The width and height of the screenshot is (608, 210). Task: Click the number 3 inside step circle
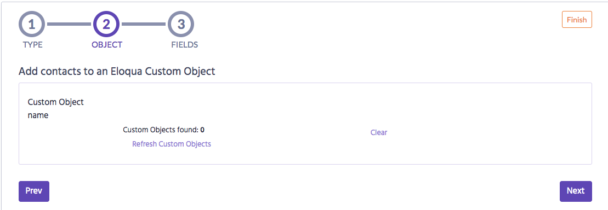click(181, 25)
